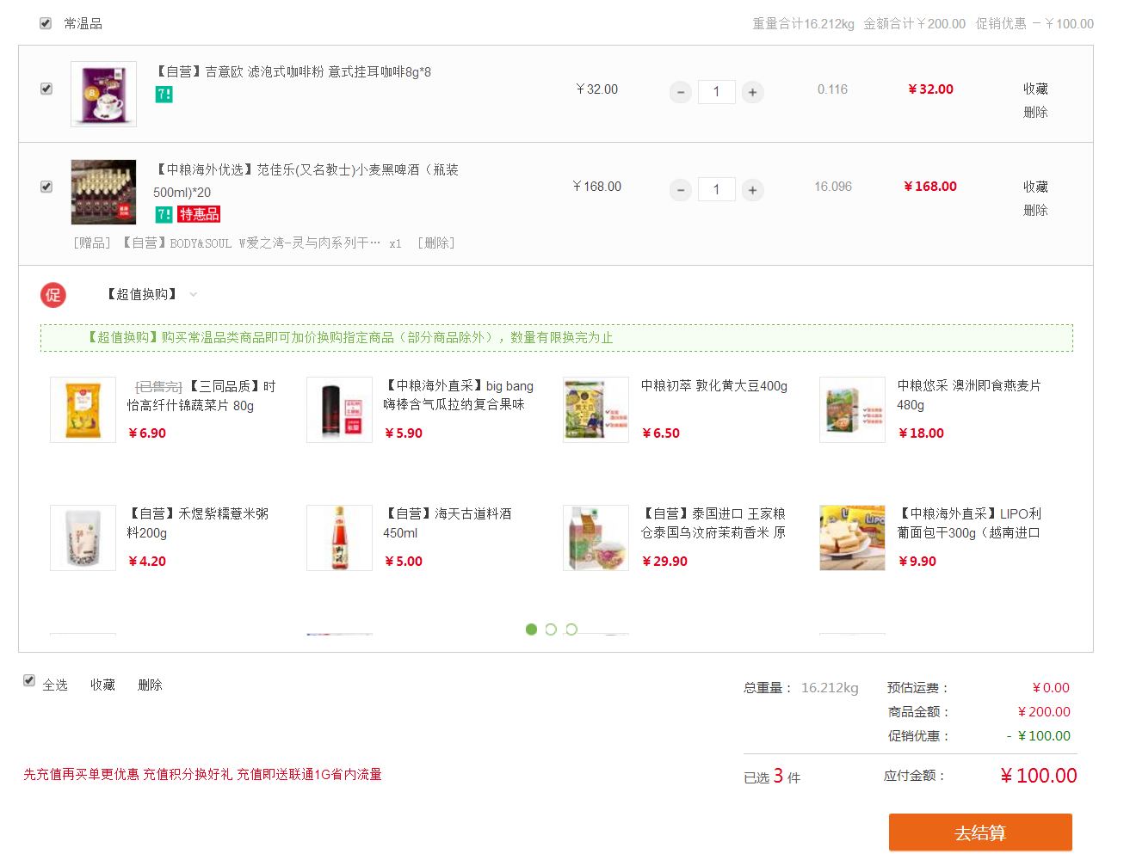
Task: Click bottom bar 收藏 for selected items
Action: click(x=102, y=685)
